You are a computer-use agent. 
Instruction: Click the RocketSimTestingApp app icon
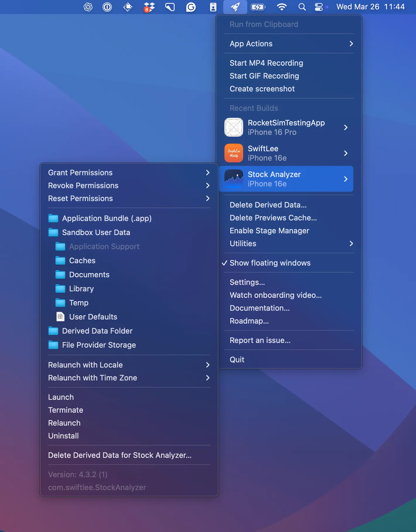[x=234, y=127]
